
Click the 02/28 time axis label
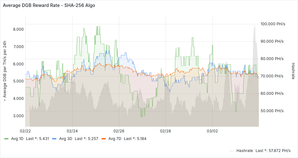pyautogui.click(x=165, y=131)
